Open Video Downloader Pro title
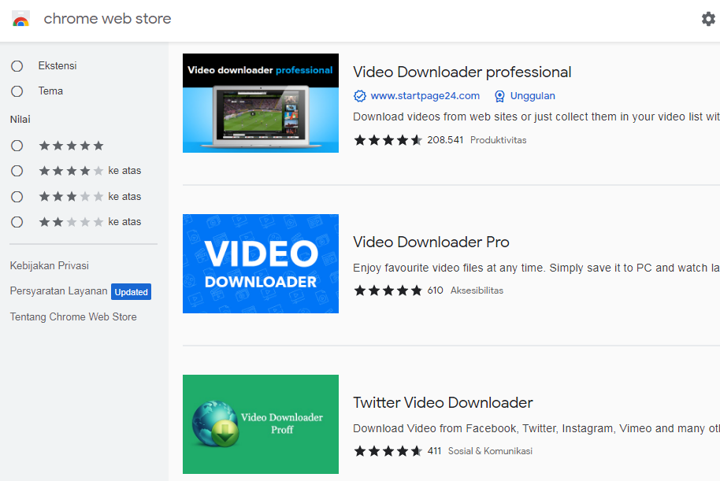Image resolution: width=720 pixels, height=481 pixels. click(431, 242)
